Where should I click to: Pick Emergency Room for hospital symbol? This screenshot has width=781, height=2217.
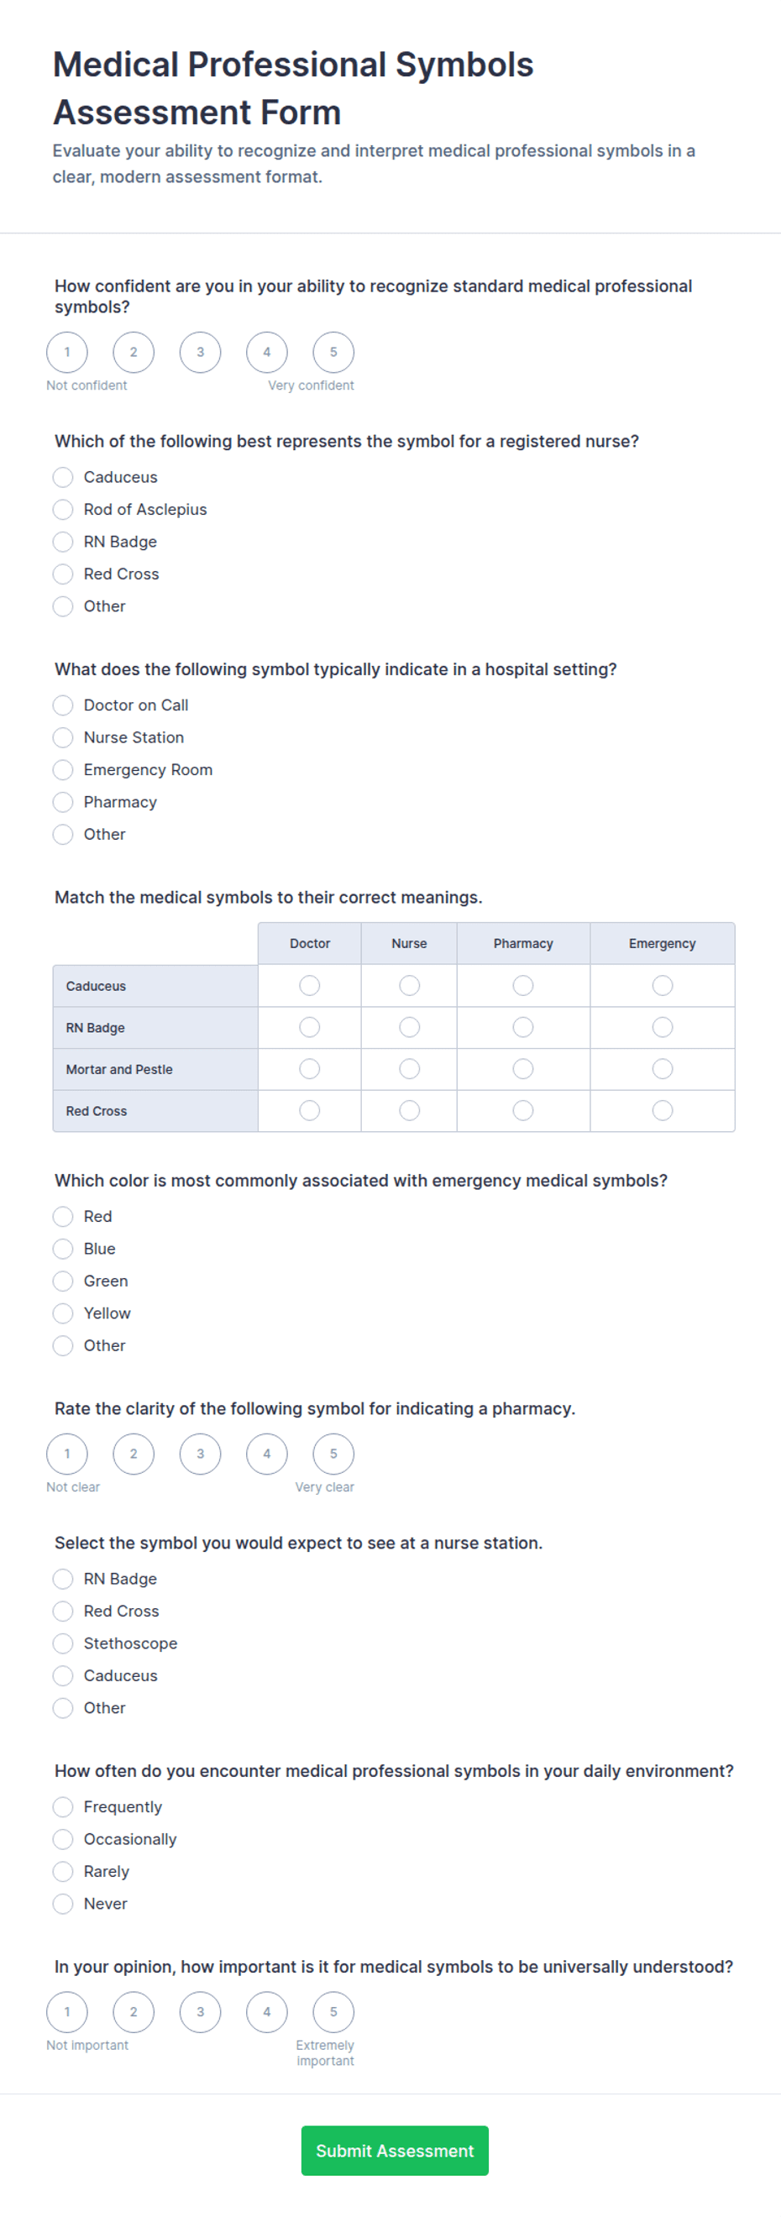coord(63,769)
